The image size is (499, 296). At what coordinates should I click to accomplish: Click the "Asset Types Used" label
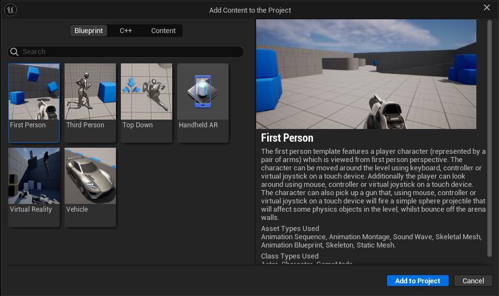pyautogui.click(x=290, y=228)
